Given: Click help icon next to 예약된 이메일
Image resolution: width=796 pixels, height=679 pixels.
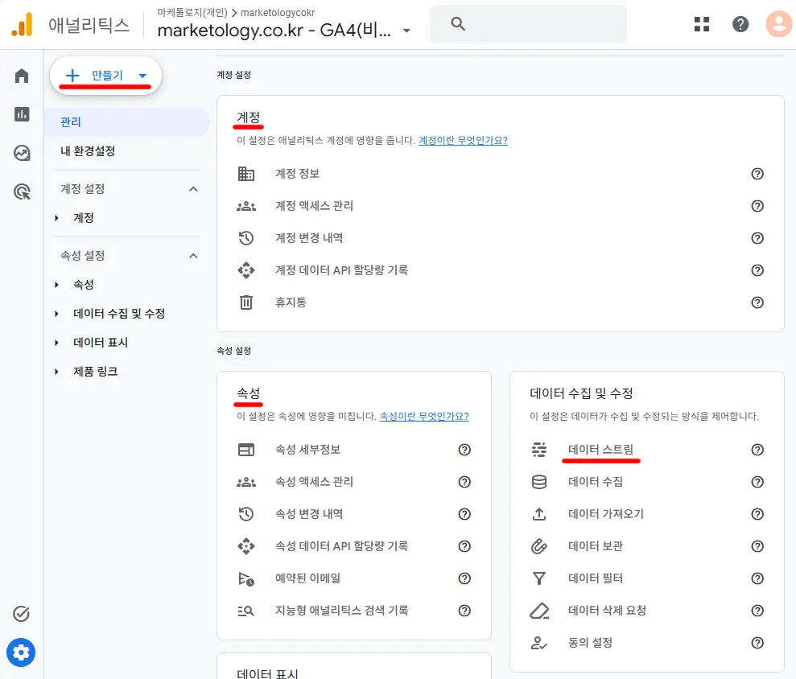Looking at the screenshot, I should pyautogui.click(x=464, y=578).
